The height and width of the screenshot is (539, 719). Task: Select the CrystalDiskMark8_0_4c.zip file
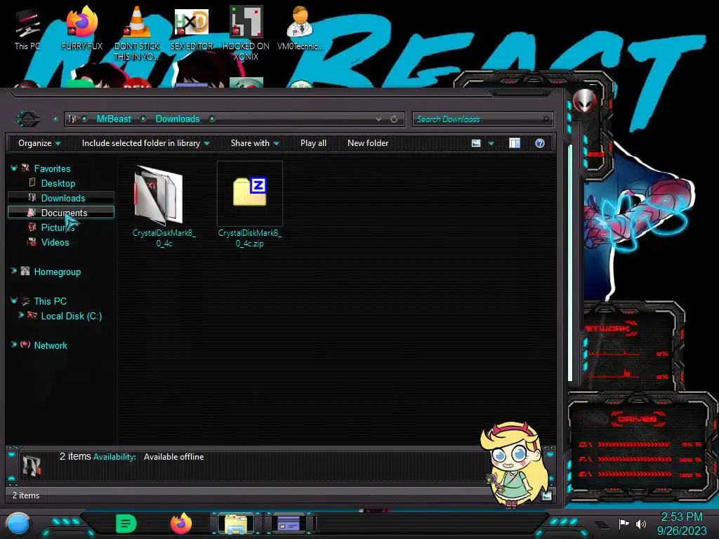tap(249, 206)
